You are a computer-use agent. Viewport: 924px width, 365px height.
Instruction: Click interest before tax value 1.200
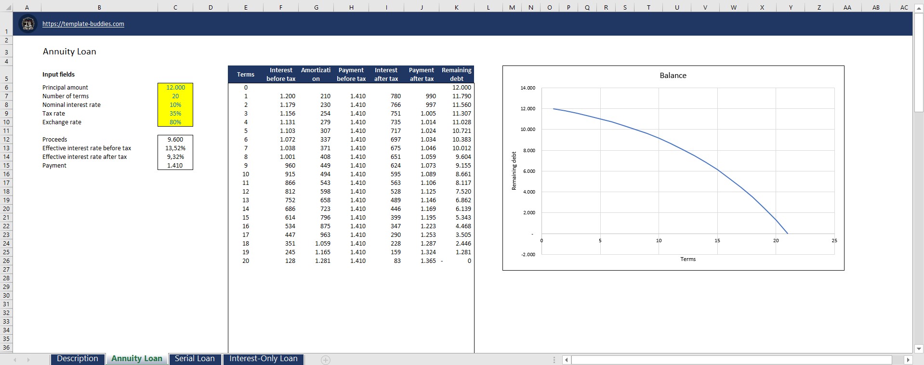[288, 96]
